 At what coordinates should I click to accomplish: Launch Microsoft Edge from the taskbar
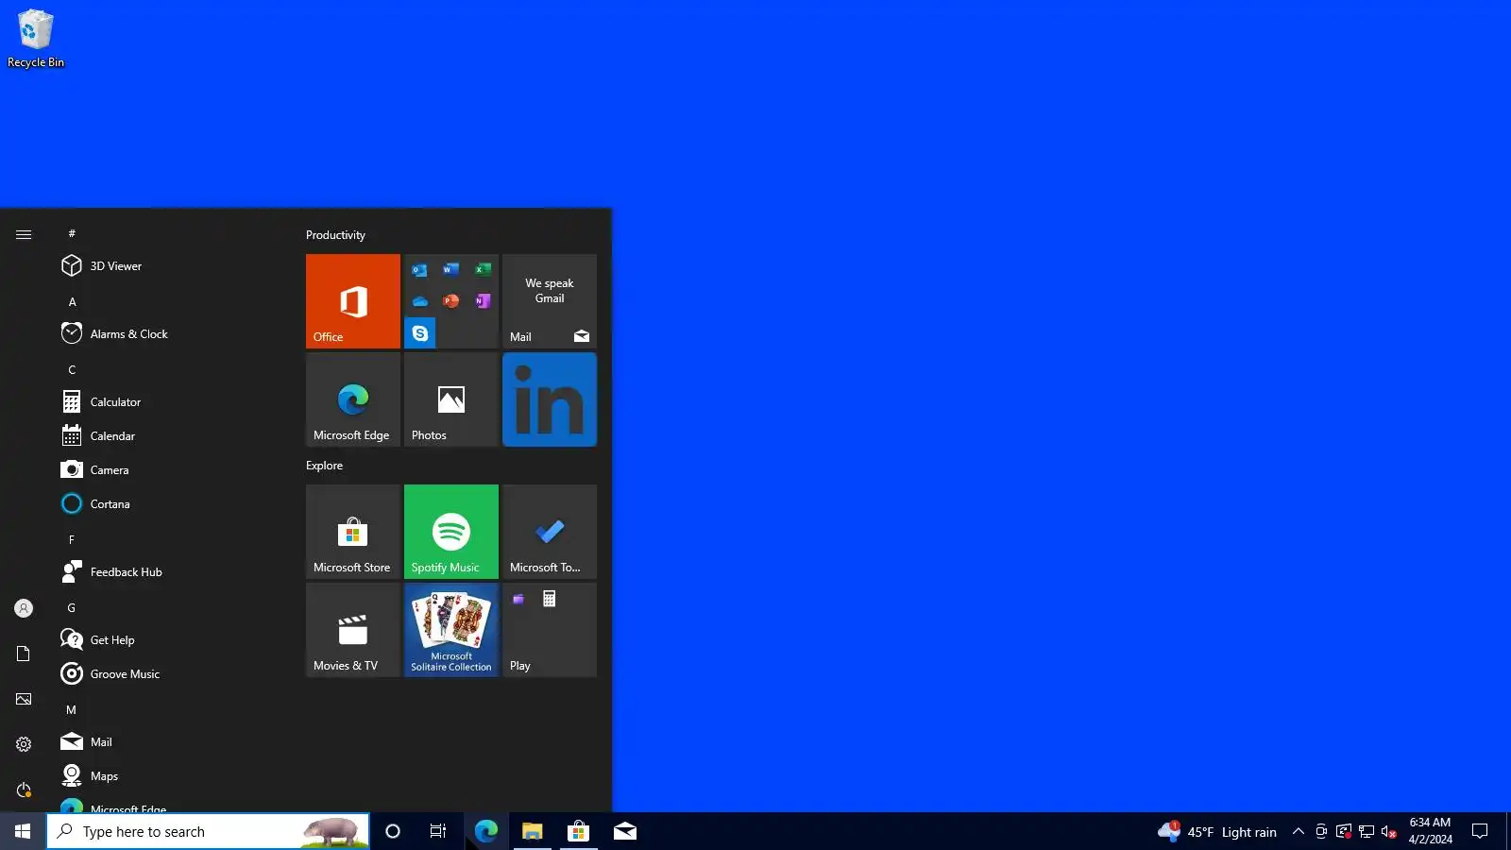(x=486, y=831)
